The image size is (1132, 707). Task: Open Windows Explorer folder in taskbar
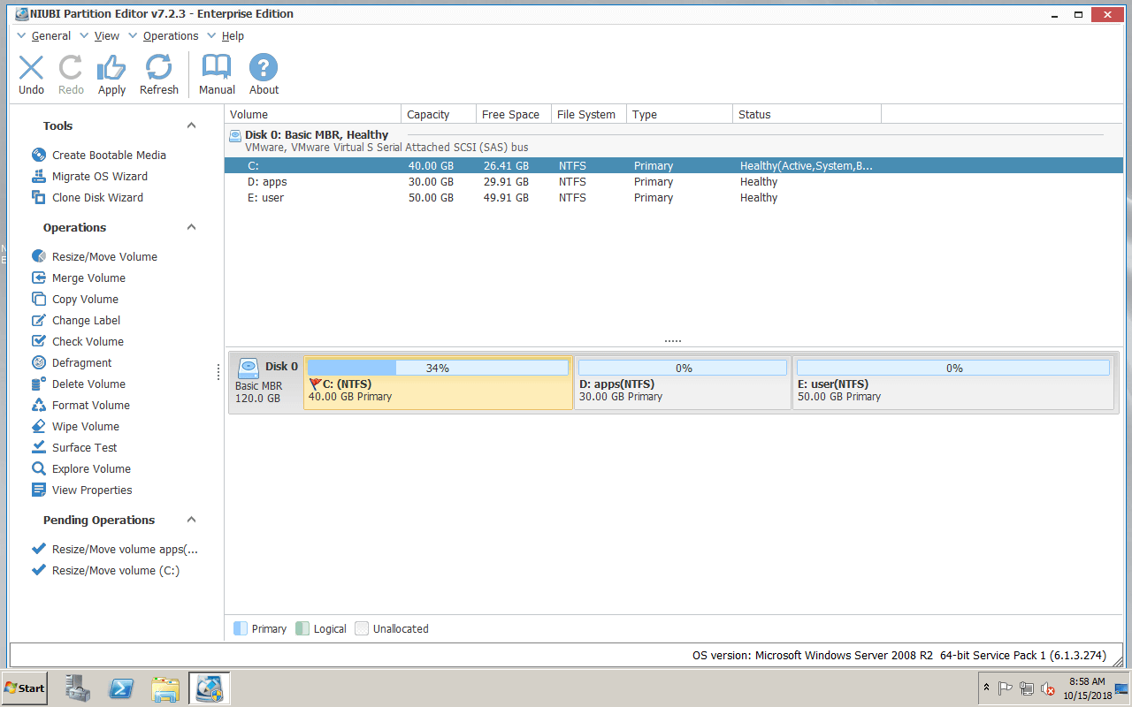point(165,688)
